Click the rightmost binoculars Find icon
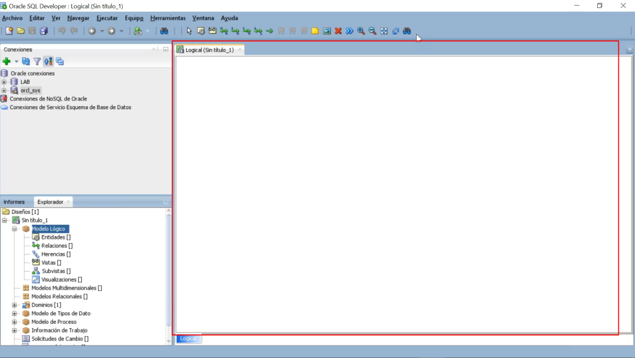Screen dimensions: 635x358 click(407, 31)
